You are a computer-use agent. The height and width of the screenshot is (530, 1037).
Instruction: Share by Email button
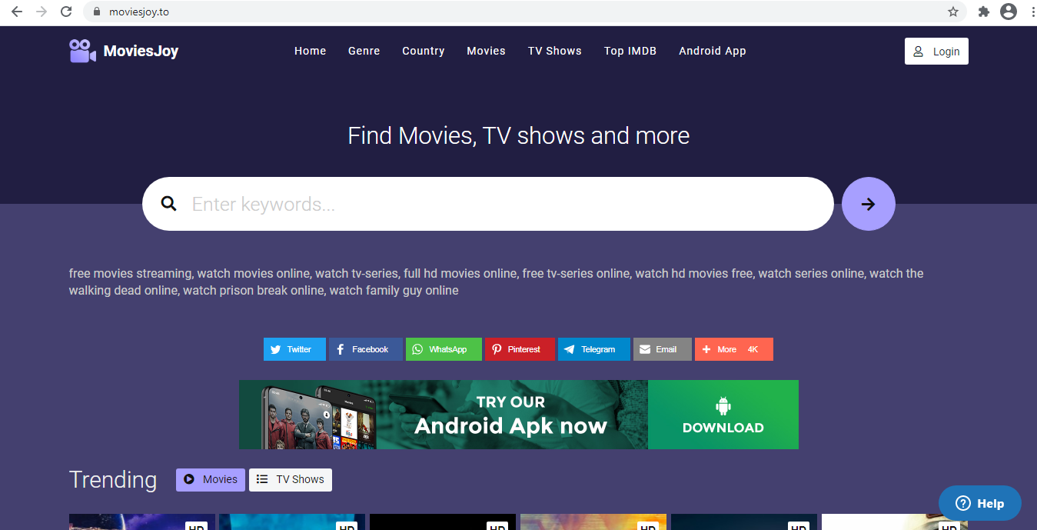663,349
